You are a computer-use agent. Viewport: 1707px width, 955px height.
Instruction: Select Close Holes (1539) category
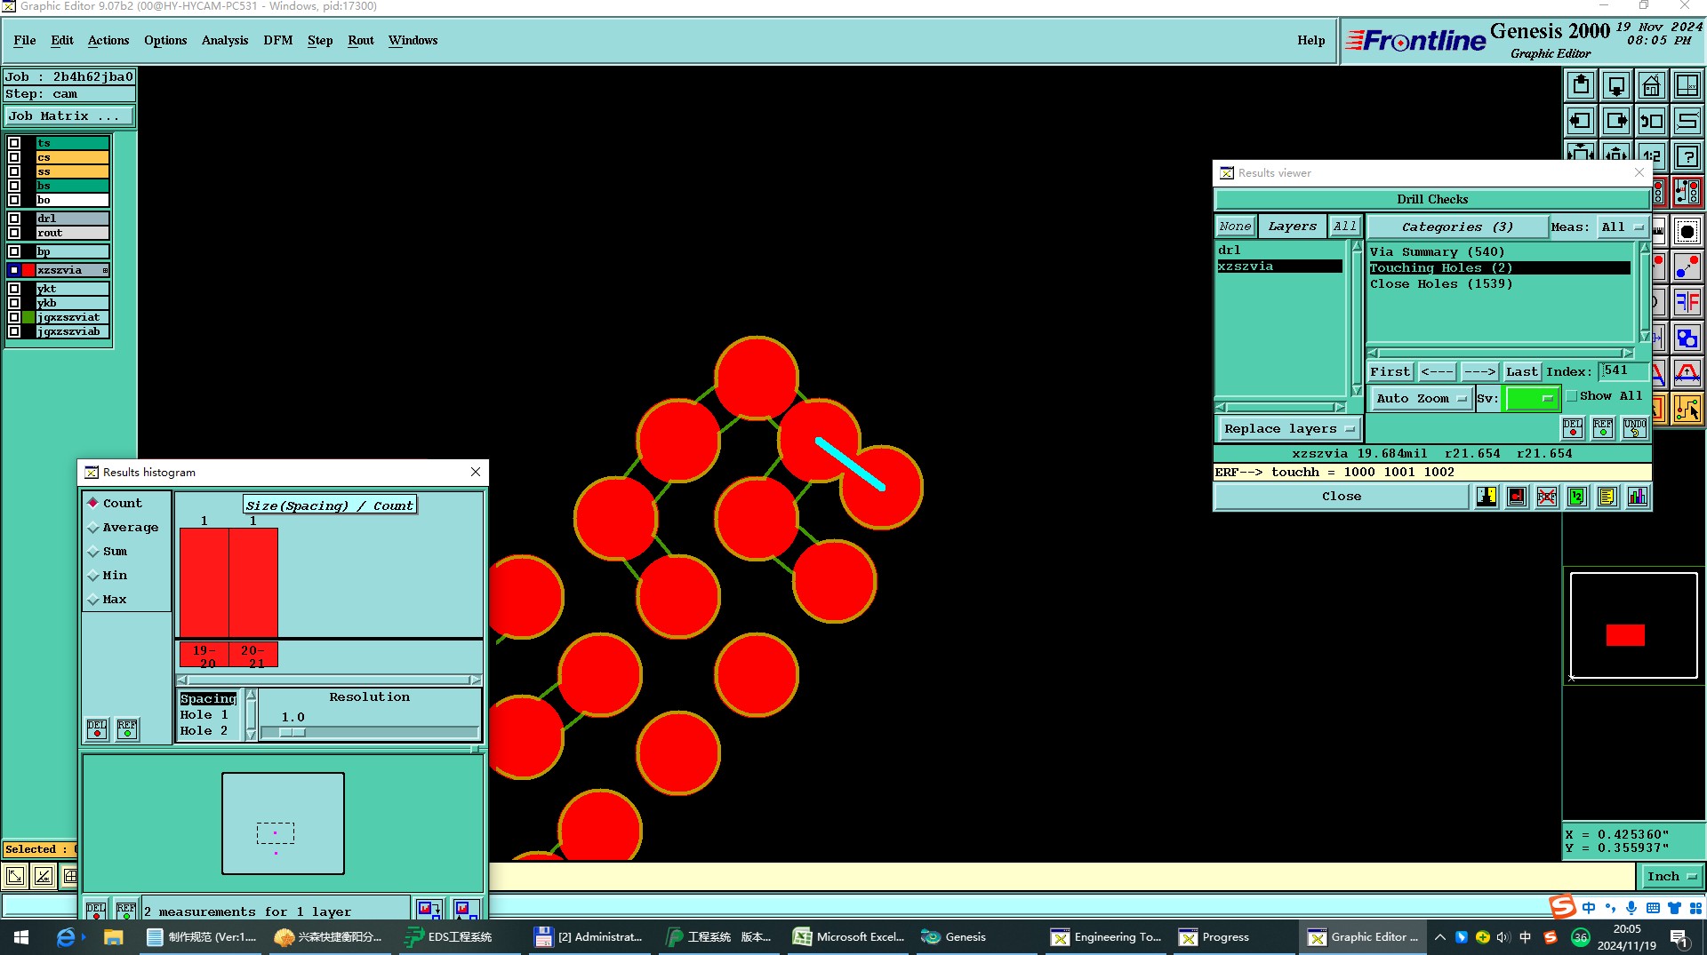click(x=1440, y=284)
